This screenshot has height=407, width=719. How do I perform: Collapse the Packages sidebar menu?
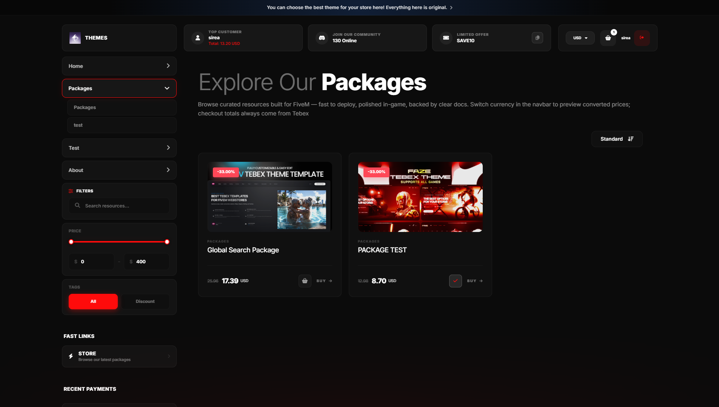coord(119,88)
